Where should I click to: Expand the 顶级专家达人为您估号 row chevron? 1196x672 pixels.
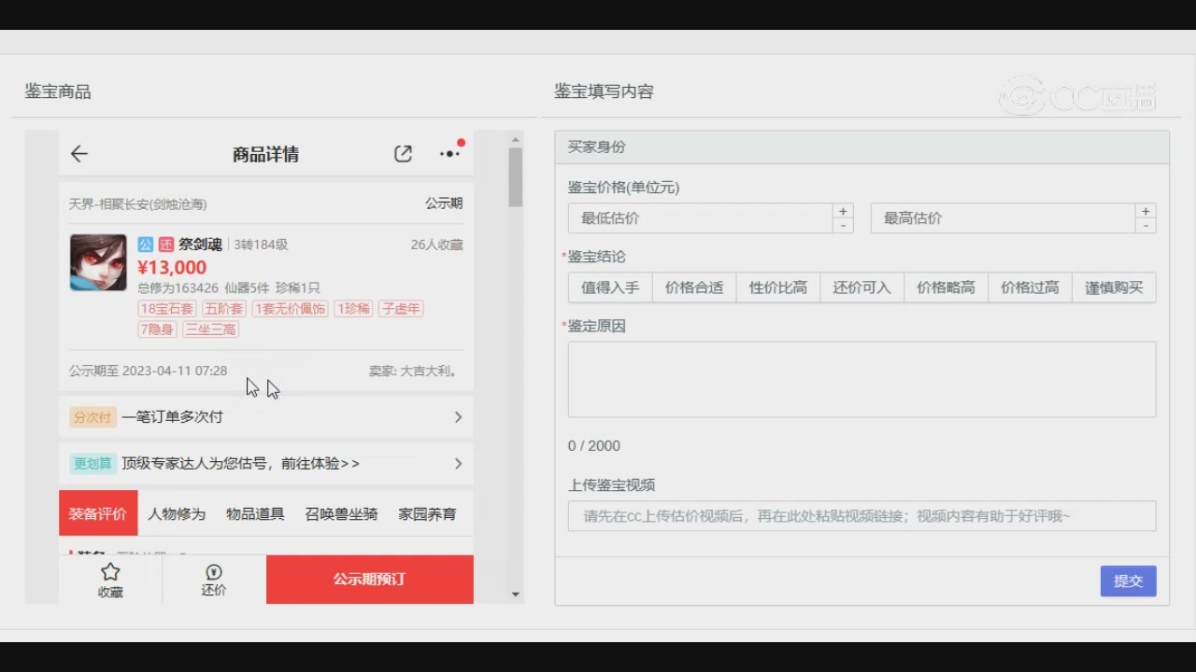point(458,464)
